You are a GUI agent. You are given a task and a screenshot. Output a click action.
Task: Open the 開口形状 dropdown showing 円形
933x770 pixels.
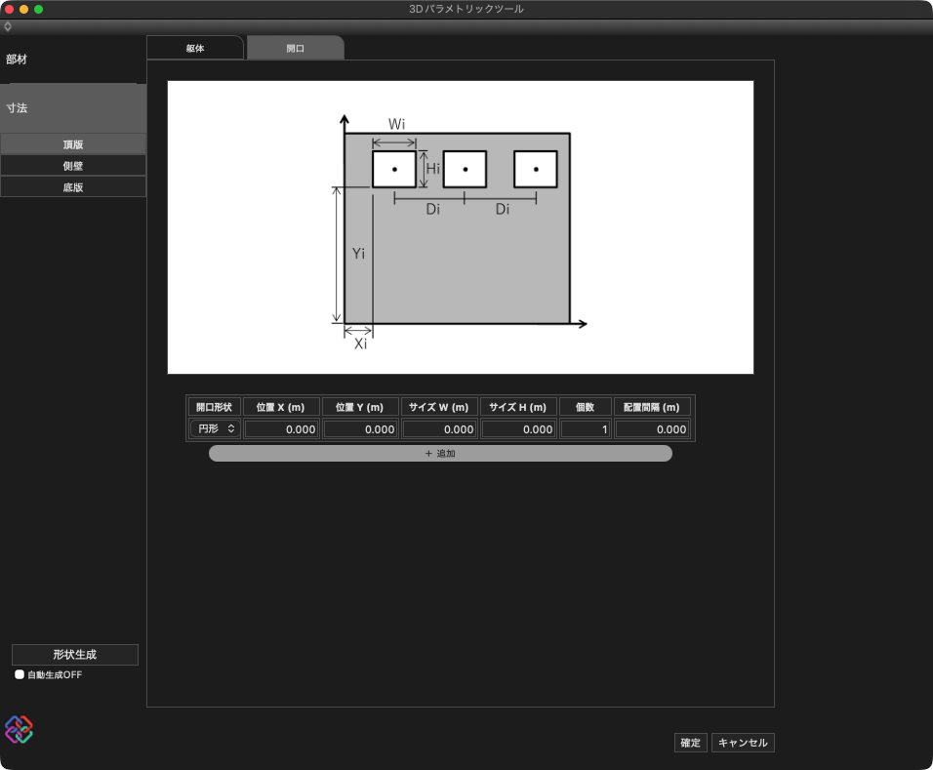(x=215, y=428)
